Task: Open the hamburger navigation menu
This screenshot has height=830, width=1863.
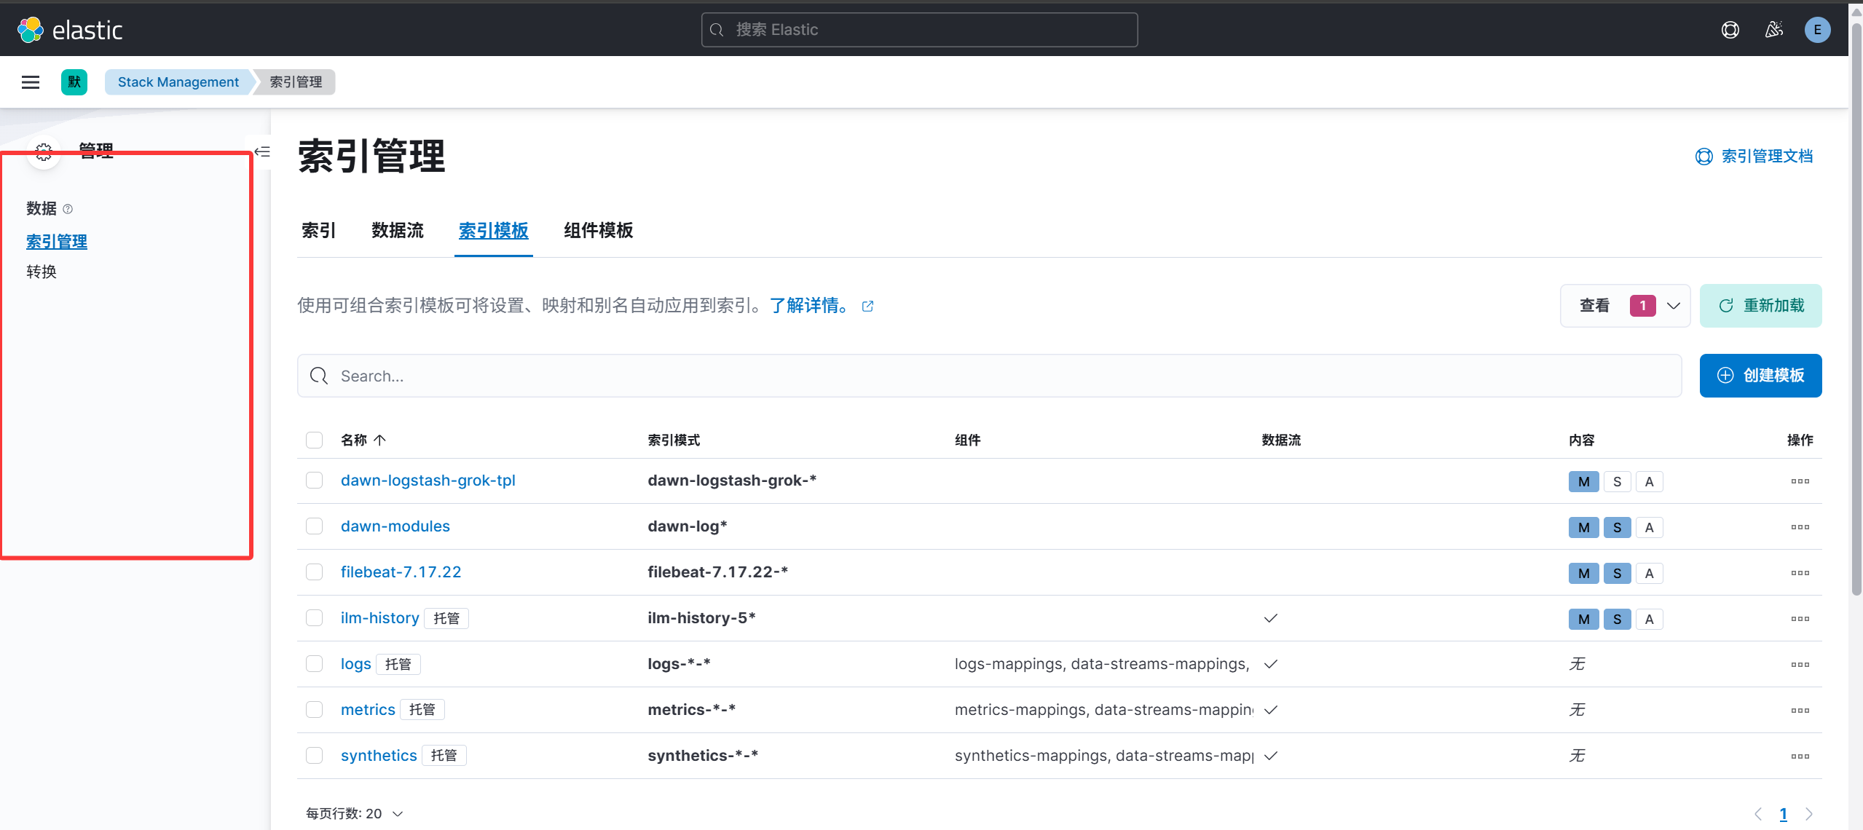Action: (31, 82)
